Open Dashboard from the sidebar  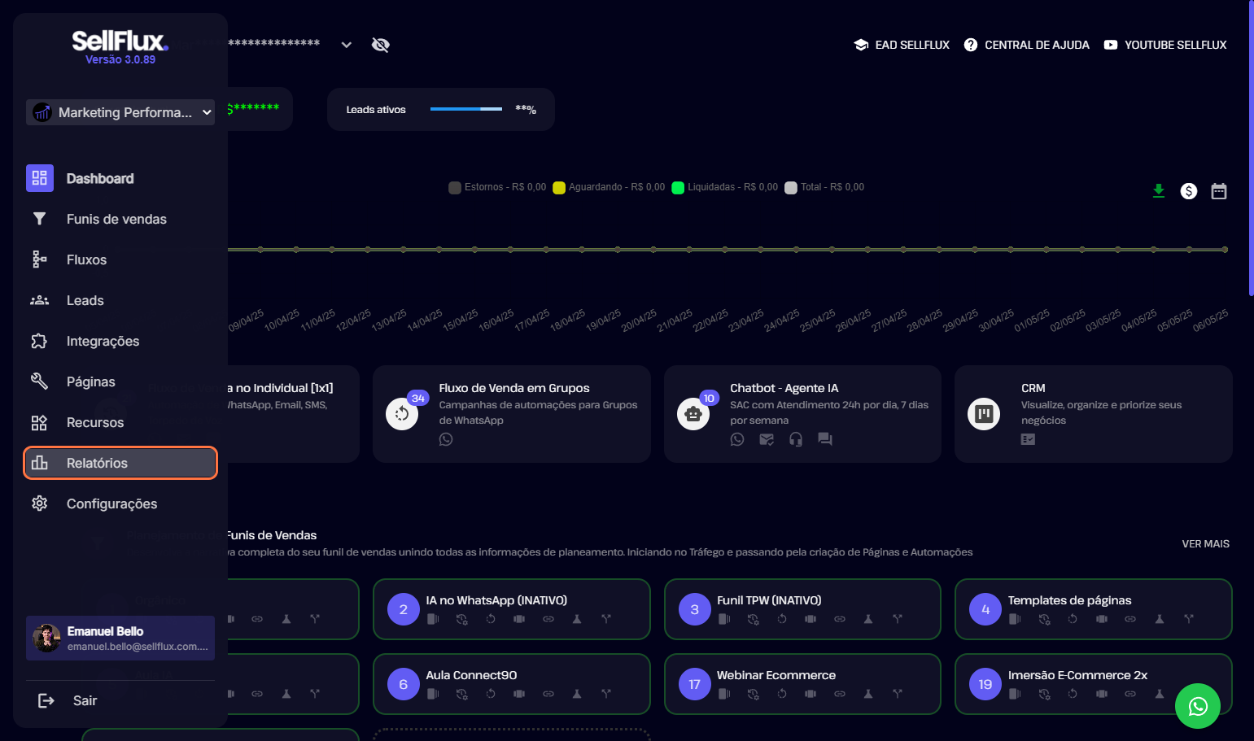click(x=120, y=178)
